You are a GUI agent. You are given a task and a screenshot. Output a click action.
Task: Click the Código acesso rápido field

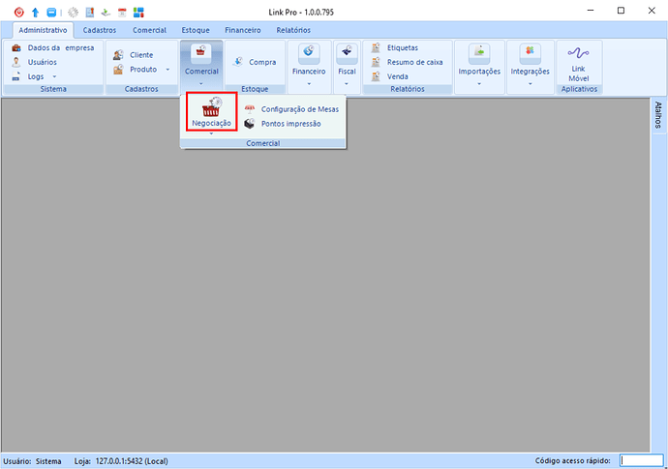(x=641, y=461)
